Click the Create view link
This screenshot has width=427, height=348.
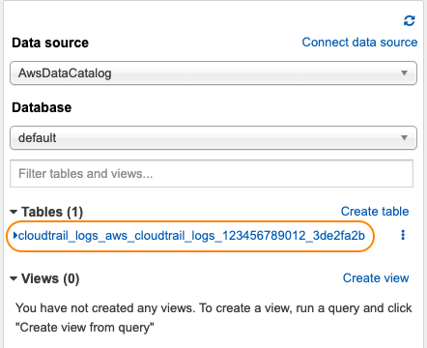pyautogui.click(x=376, y=278)
